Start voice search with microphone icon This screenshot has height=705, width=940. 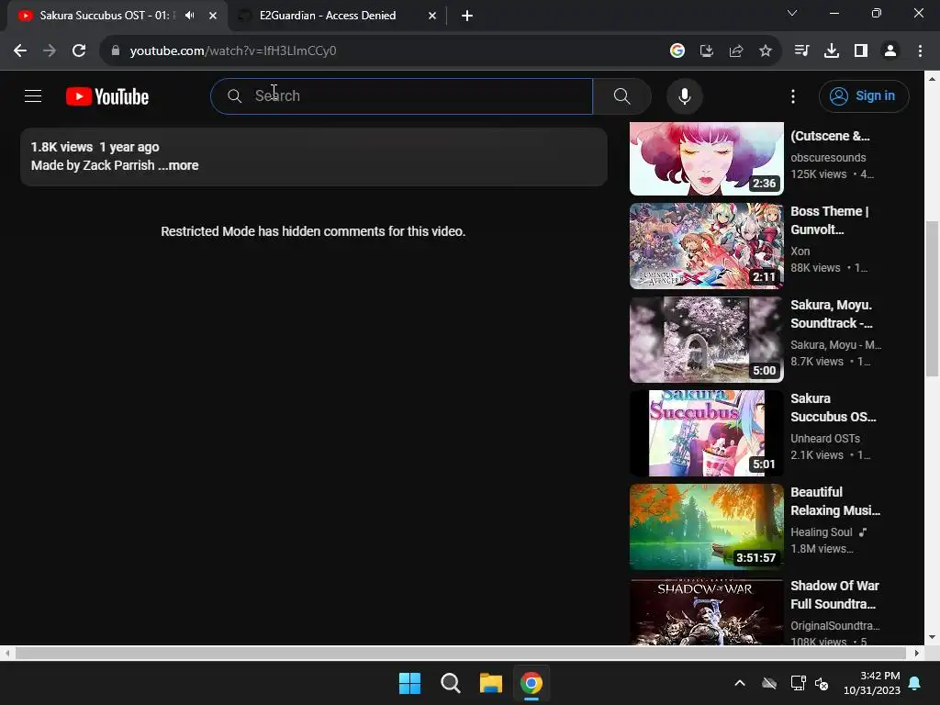pos(684,95)
